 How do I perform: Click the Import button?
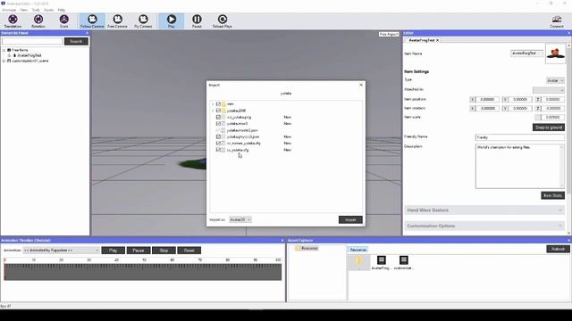pos(350,220)
